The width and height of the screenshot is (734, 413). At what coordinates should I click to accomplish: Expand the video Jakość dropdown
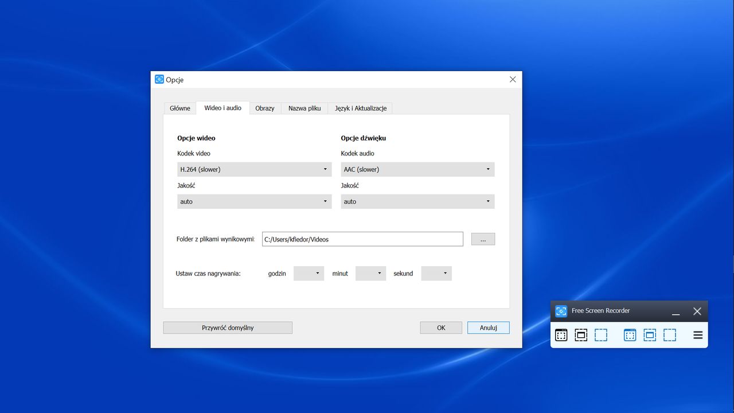coord(255,201)
